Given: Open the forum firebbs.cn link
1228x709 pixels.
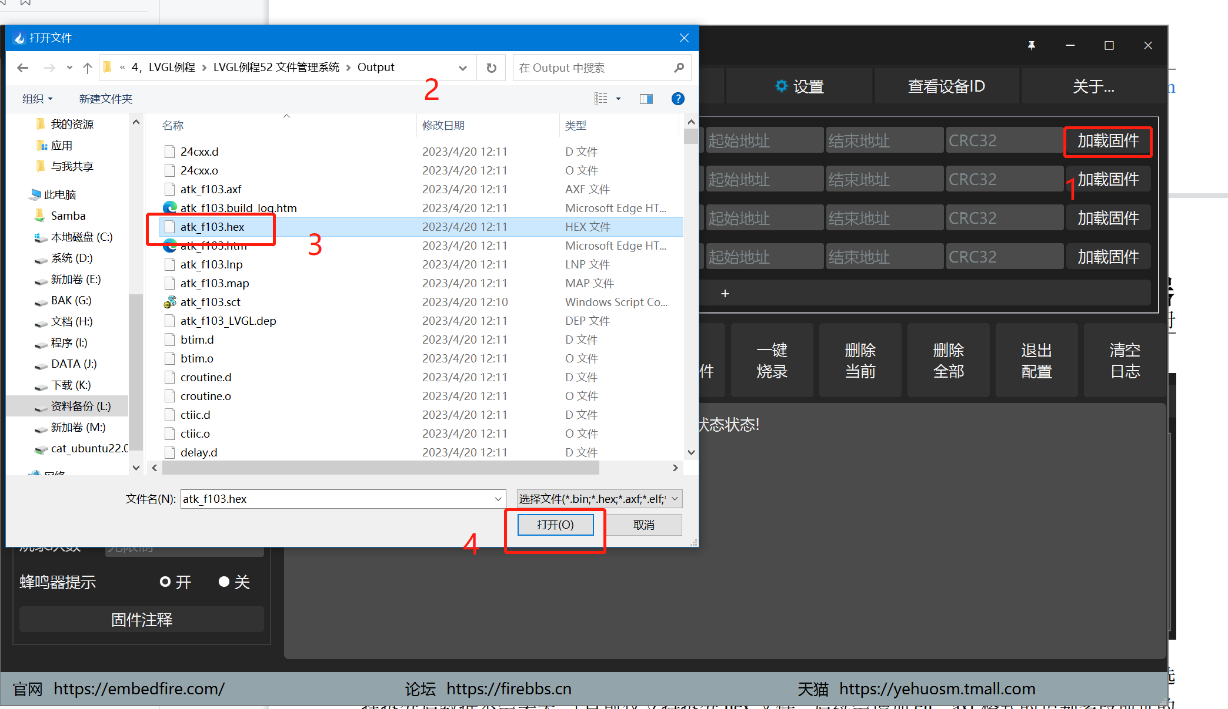Looking at the screenshot, I should 509,688.
